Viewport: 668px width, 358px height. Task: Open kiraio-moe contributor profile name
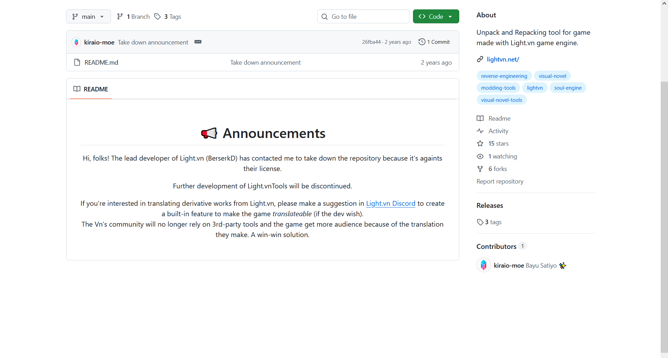coord(509,265)
